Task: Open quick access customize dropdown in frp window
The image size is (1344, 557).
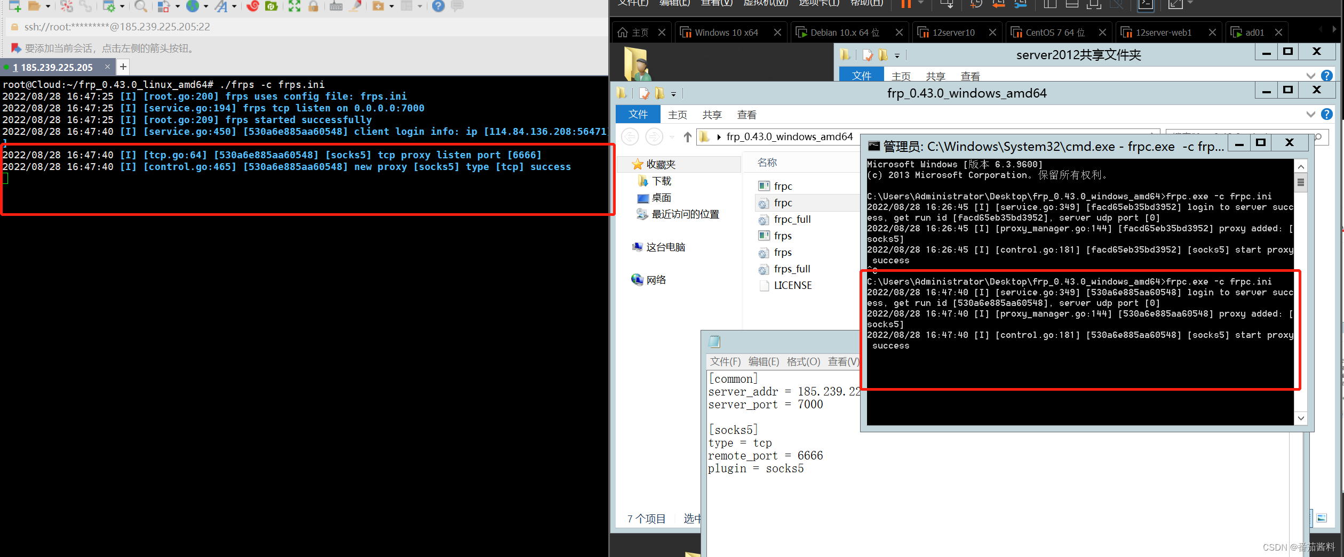Action: (673, 94)
